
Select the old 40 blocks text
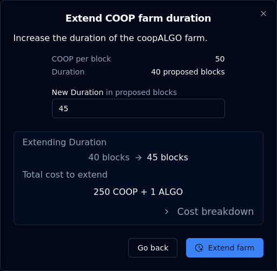point(109,158)
